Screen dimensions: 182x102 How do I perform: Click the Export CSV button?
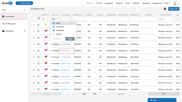click(x=174, y=9)
